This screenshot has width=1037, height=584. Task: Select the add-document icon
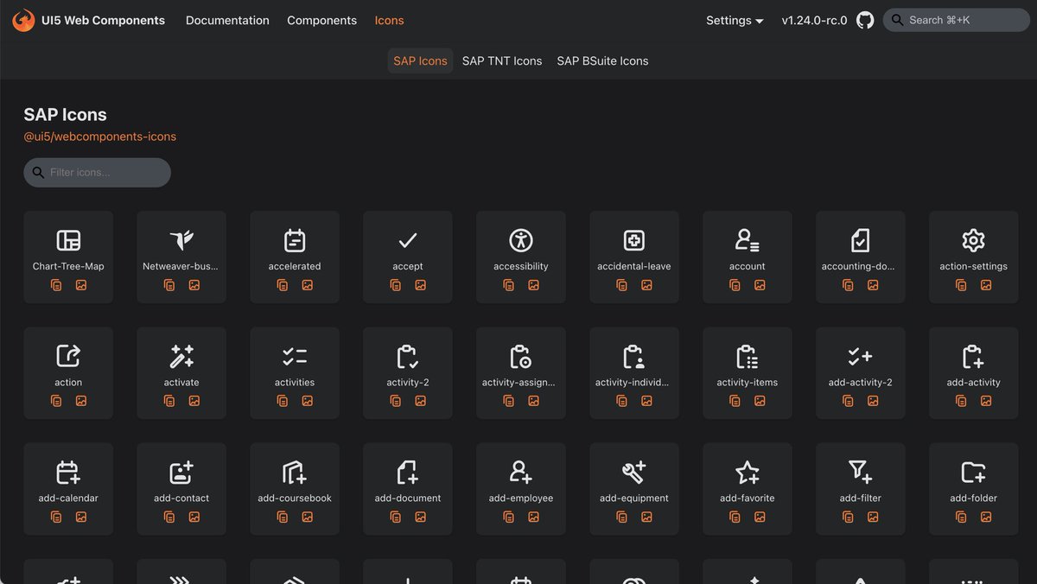[x=408, y=472]
